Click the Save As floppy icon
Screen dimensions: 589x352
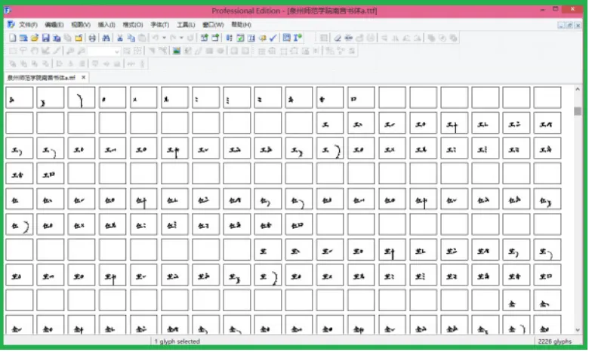pos(57,38)
